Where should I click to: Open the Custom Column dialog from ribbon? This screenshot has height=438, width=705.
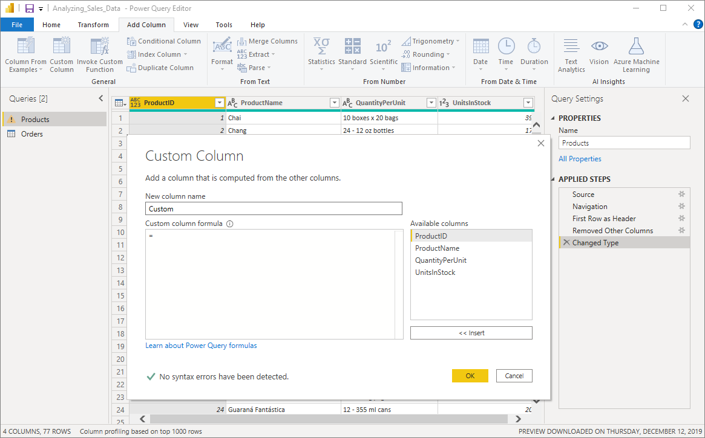62,54
